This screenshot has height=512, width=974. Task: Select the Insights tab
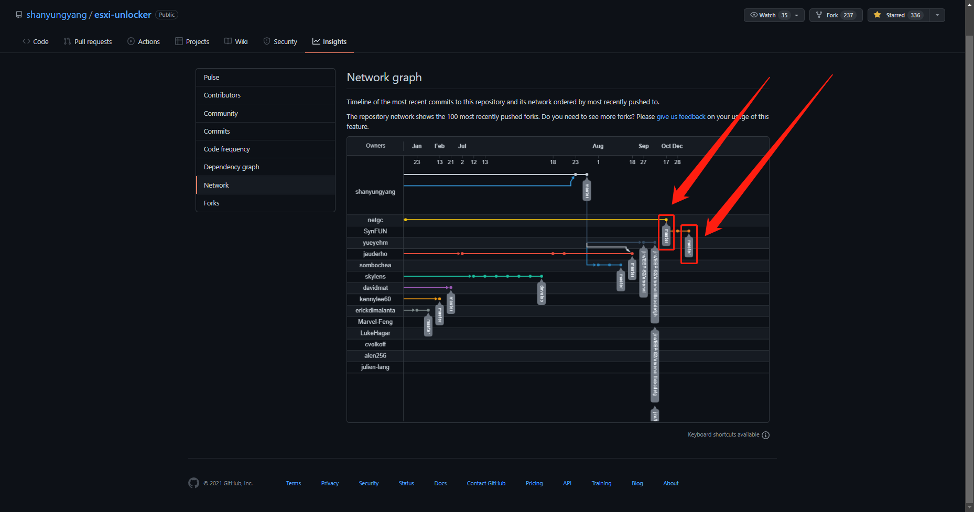click(329, 41)
